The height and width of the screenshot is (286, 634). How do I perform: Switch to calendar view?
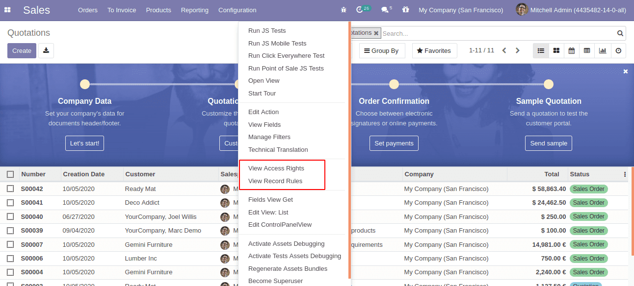tap(572, 50)
